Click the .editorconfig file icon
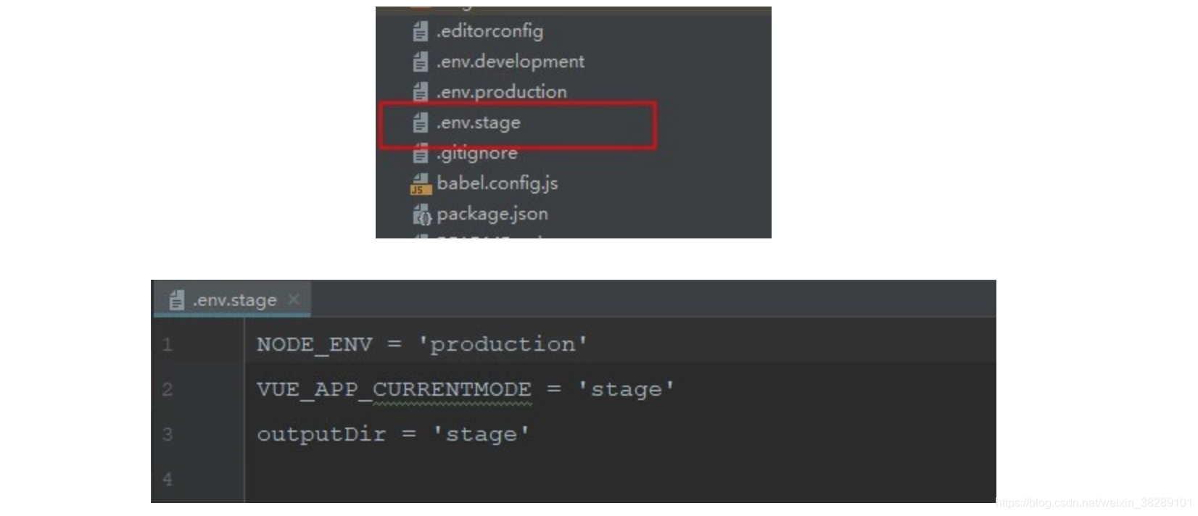Screen dimensions: 1198x516 click(421, 32)
